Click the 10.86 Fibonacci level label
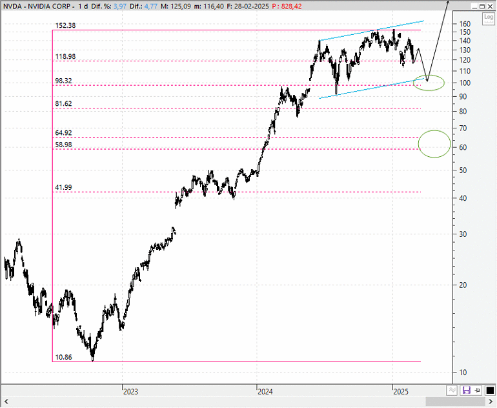This screenshot has width=497, height=408. tap(63, 357)
